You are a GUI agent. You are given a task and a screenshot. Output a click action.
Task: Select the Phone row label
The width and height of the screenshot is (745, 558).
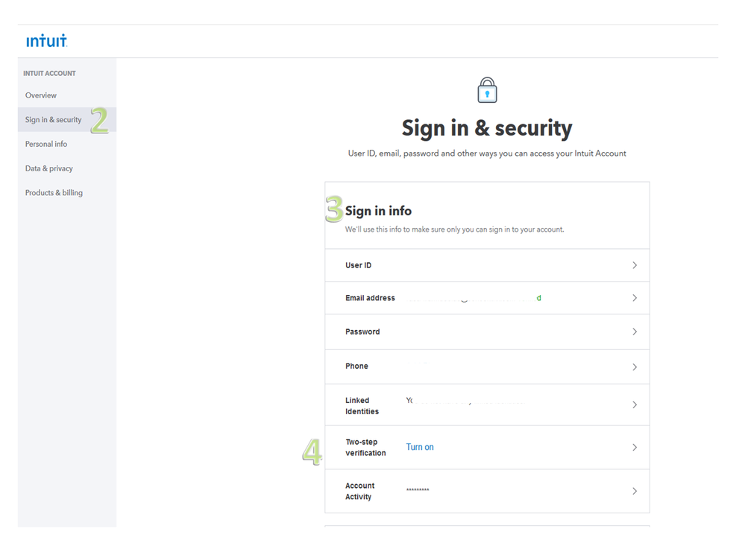[356, 366]
